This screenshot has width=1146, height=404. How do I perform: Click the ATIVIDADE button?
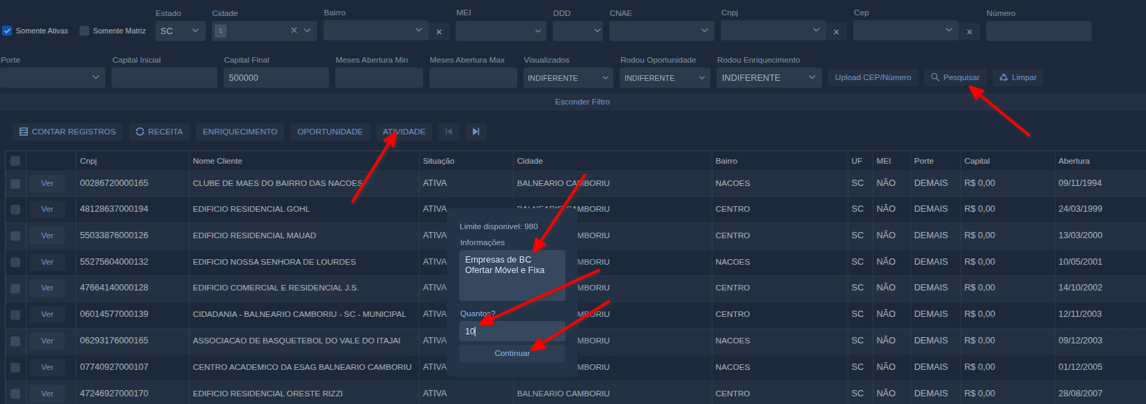404,132
